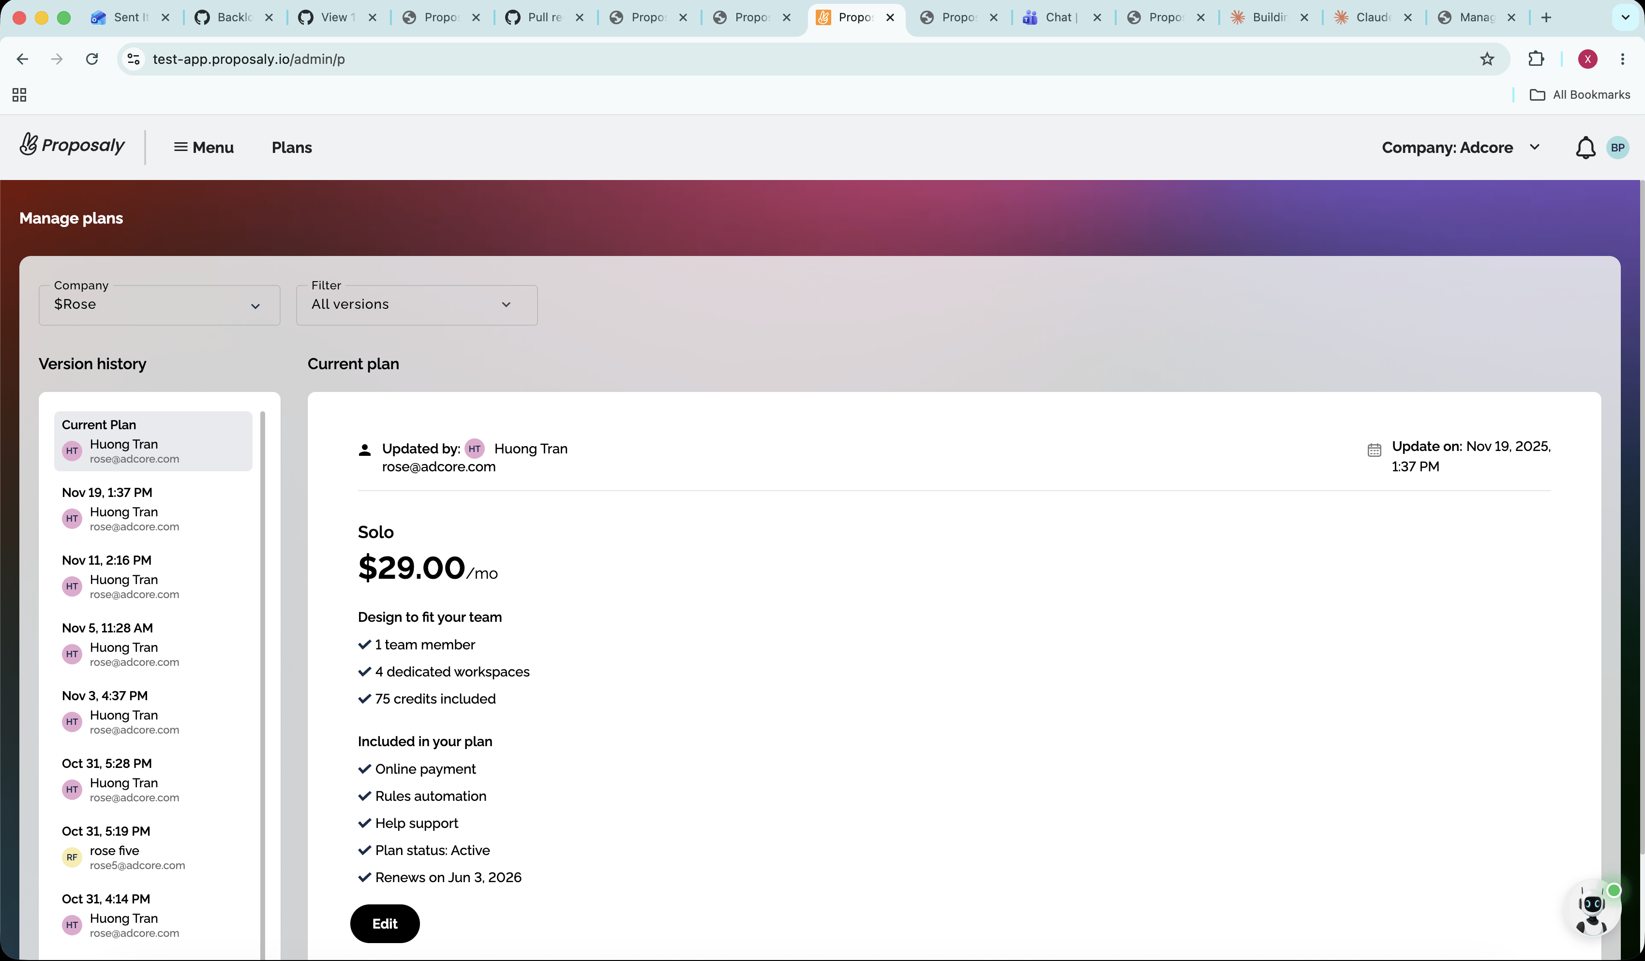Image resolution: width=1645 pixels, height=961 pixels.
Task: Expand the Company $Rose dropdown
Action: tap(159, 305)
